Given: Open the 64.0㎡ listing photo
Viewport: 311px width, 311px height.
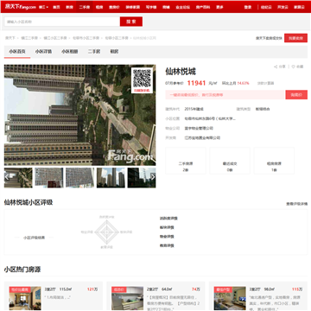Looking at the screenshot, I should [x=127, y=298].
